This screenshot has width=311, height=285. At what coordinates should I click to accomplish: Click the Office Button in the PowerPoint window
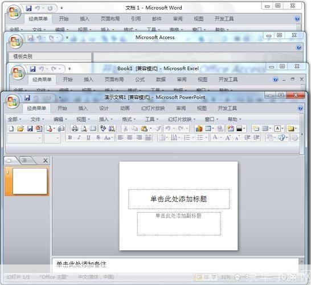coord(13,101)
